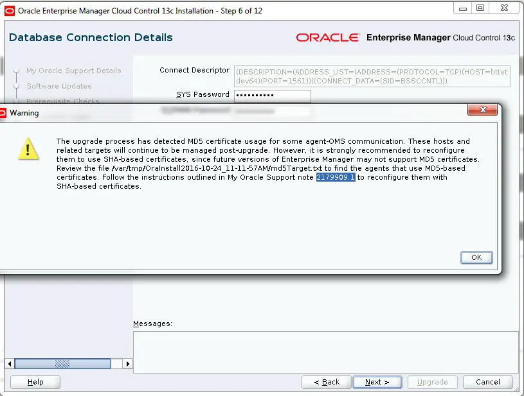524x396 pixels.
Task: Select the highlighted note number 2179909.1
Action: tap(336, 177)
